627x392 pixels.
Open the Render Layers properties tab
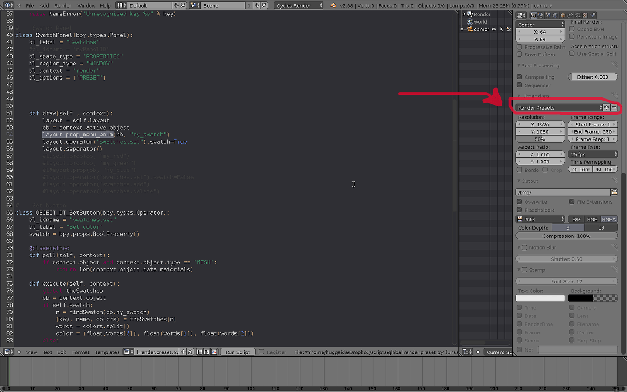pyautogui.click(x=540, y=16)
